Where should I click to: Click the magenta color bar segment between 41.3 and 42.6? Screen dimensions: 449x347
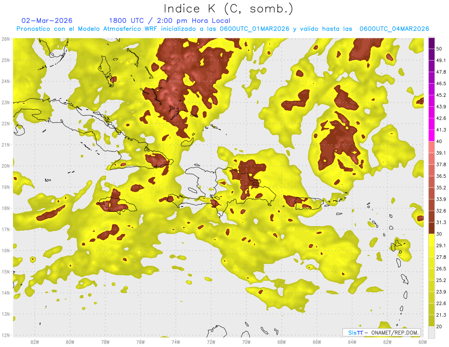(431, 124)
